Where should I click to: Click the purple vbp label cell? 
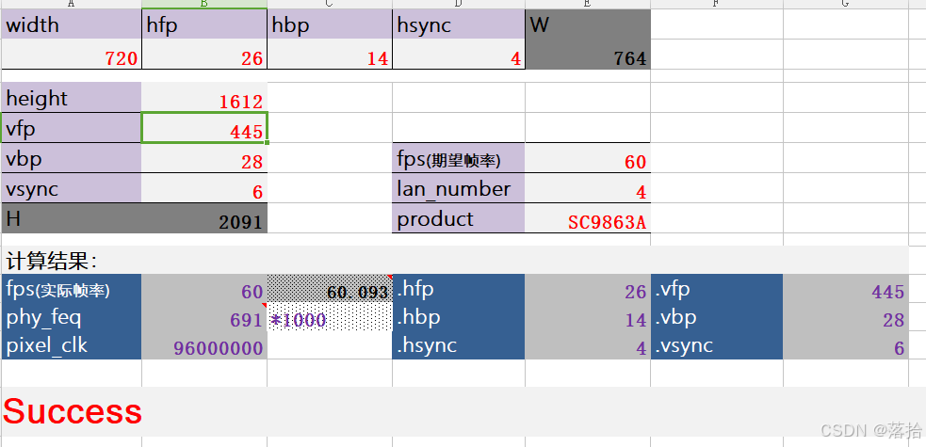71,158
